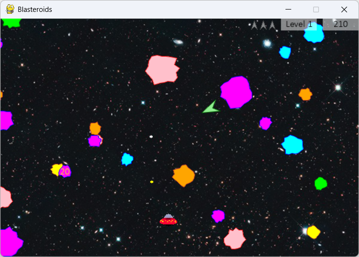Click the small green asteroid on the right
359x257 pixels.
[x=321, y=183]
